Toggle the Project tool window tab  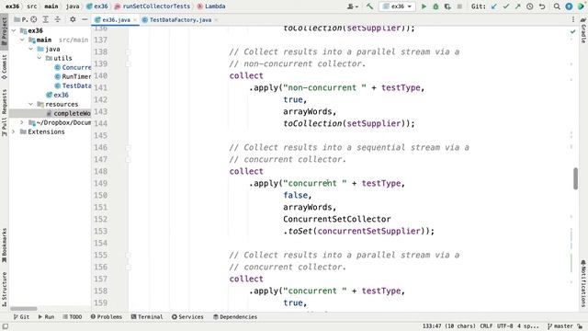point(4,31)
